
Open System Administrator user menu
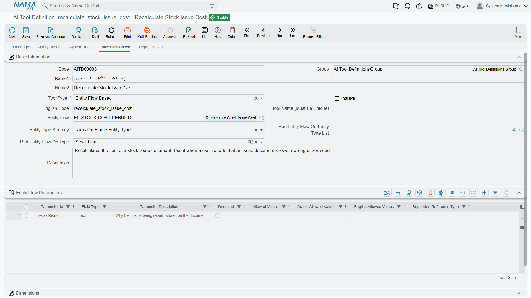coord(502,6)
